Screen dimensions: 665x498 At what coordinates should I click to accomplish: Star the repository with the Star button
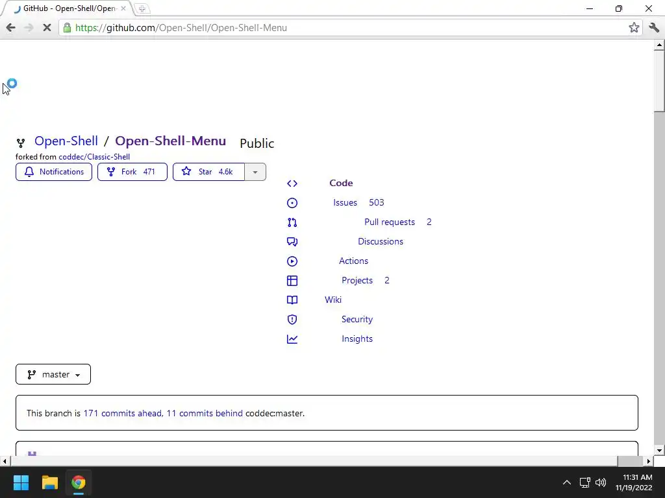pyautogui.click(x=208, y=172)
